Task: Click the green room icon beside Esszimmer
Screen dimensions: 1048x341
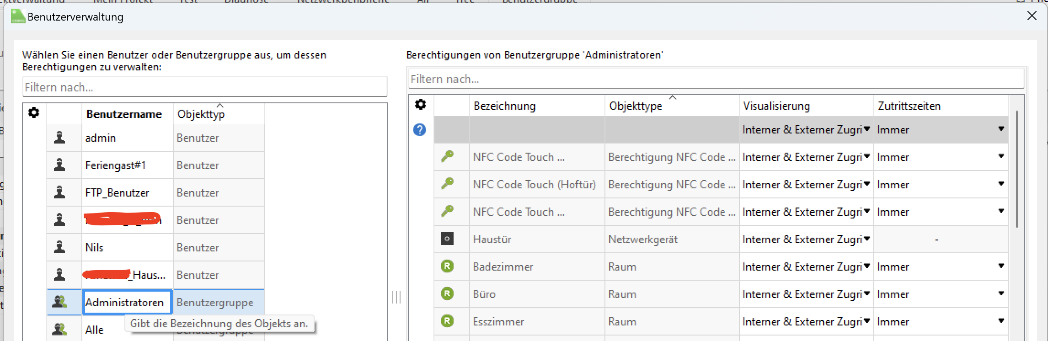Action: pyautogui.click(x=447, y=321)
